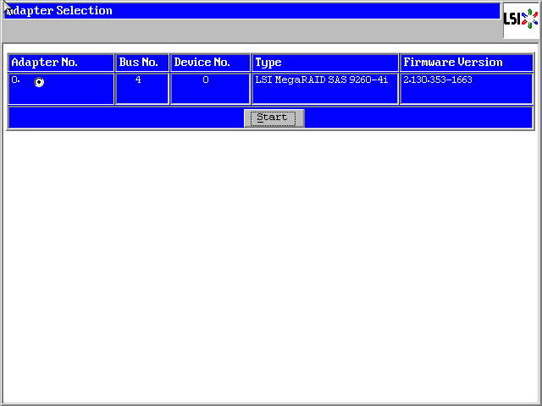Select the adapter 0 radio button
542x406 pixels.
click(39, 82)
